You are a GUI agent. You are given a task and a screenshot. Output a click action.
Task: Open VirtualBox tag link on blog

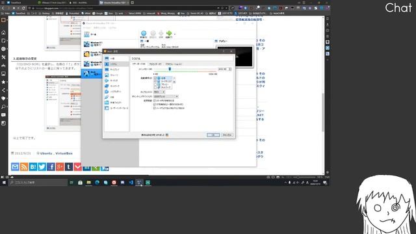(x=64, y=153)
